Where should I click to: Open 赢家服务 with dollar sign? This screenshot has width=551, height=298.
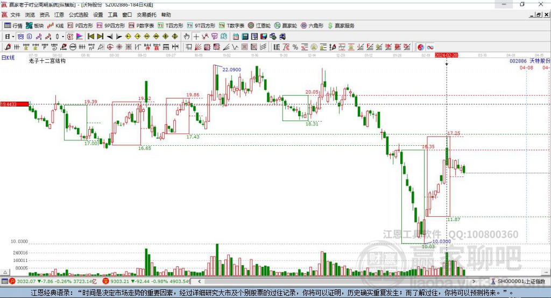coord(341,26)
